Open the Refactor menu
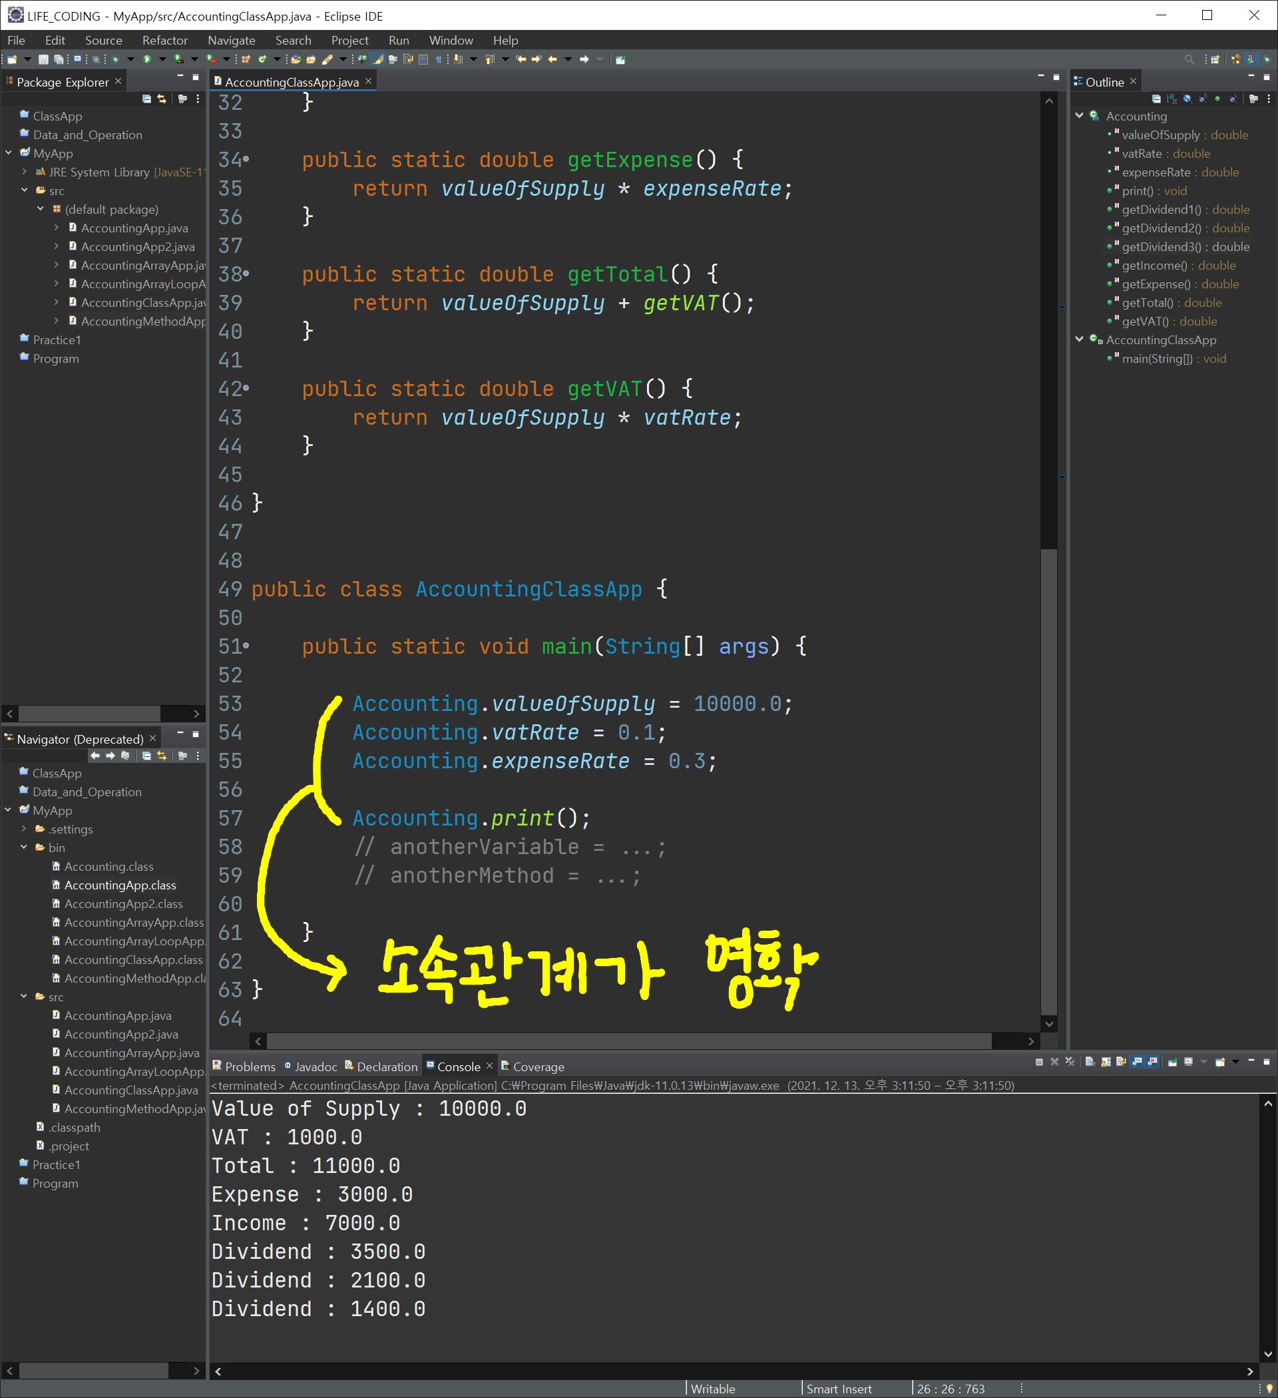This screenshot has height=1398, width=1278. tap(164, 40)
